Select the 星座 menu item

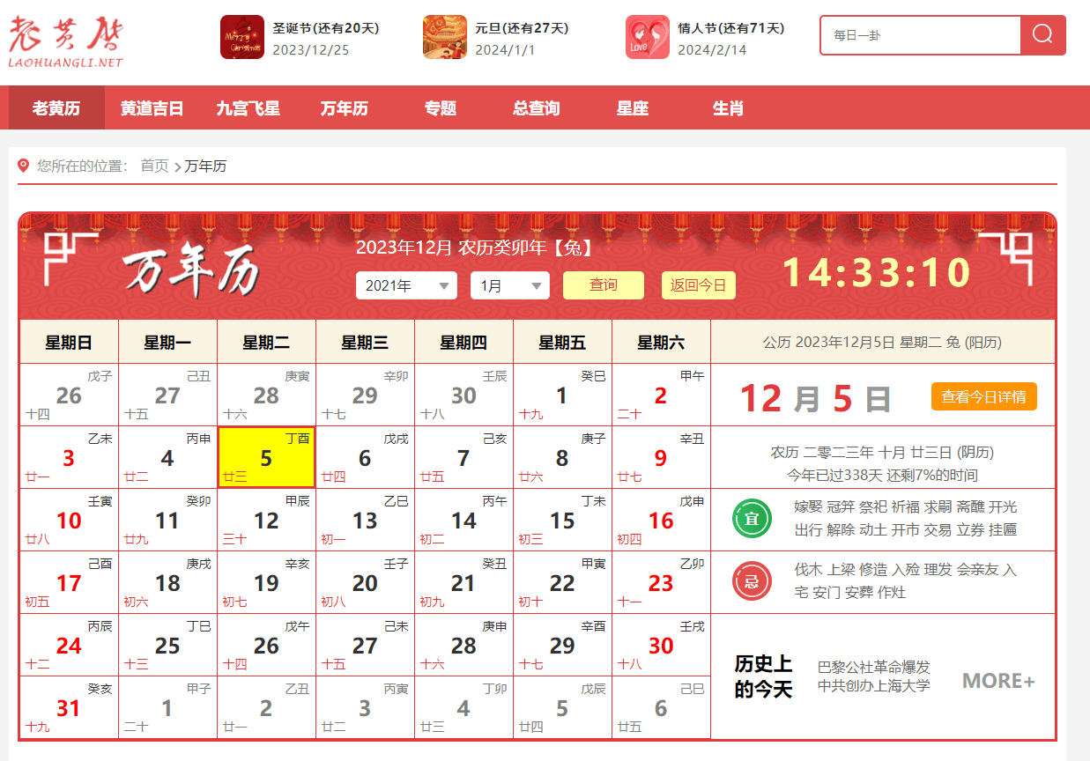632,107
